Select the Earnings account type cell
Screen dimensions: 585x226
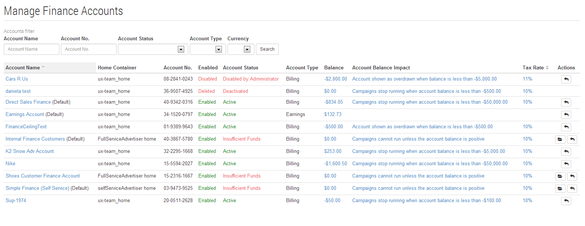pos(295,114)
